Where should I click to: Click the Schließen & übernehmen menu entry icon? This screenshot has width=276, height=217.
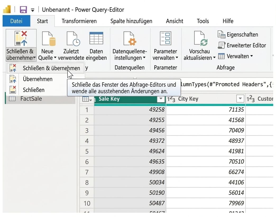click(13, 68)
